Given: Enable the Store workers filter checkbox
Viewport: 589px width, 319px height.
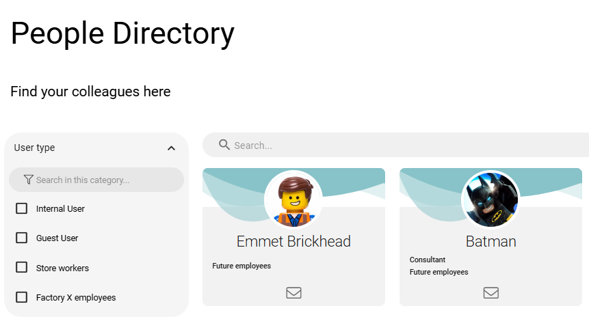Looking at the screenshot, I should 21,267.
